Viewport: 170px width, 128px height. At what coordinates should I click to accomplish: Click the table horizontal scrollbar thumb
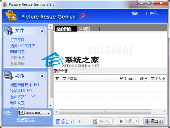[x=105, y=112]
